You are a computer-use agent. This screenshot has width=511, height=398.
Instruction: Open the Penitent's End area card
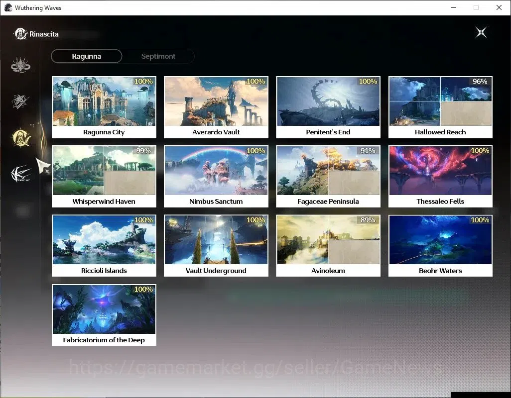328,107
